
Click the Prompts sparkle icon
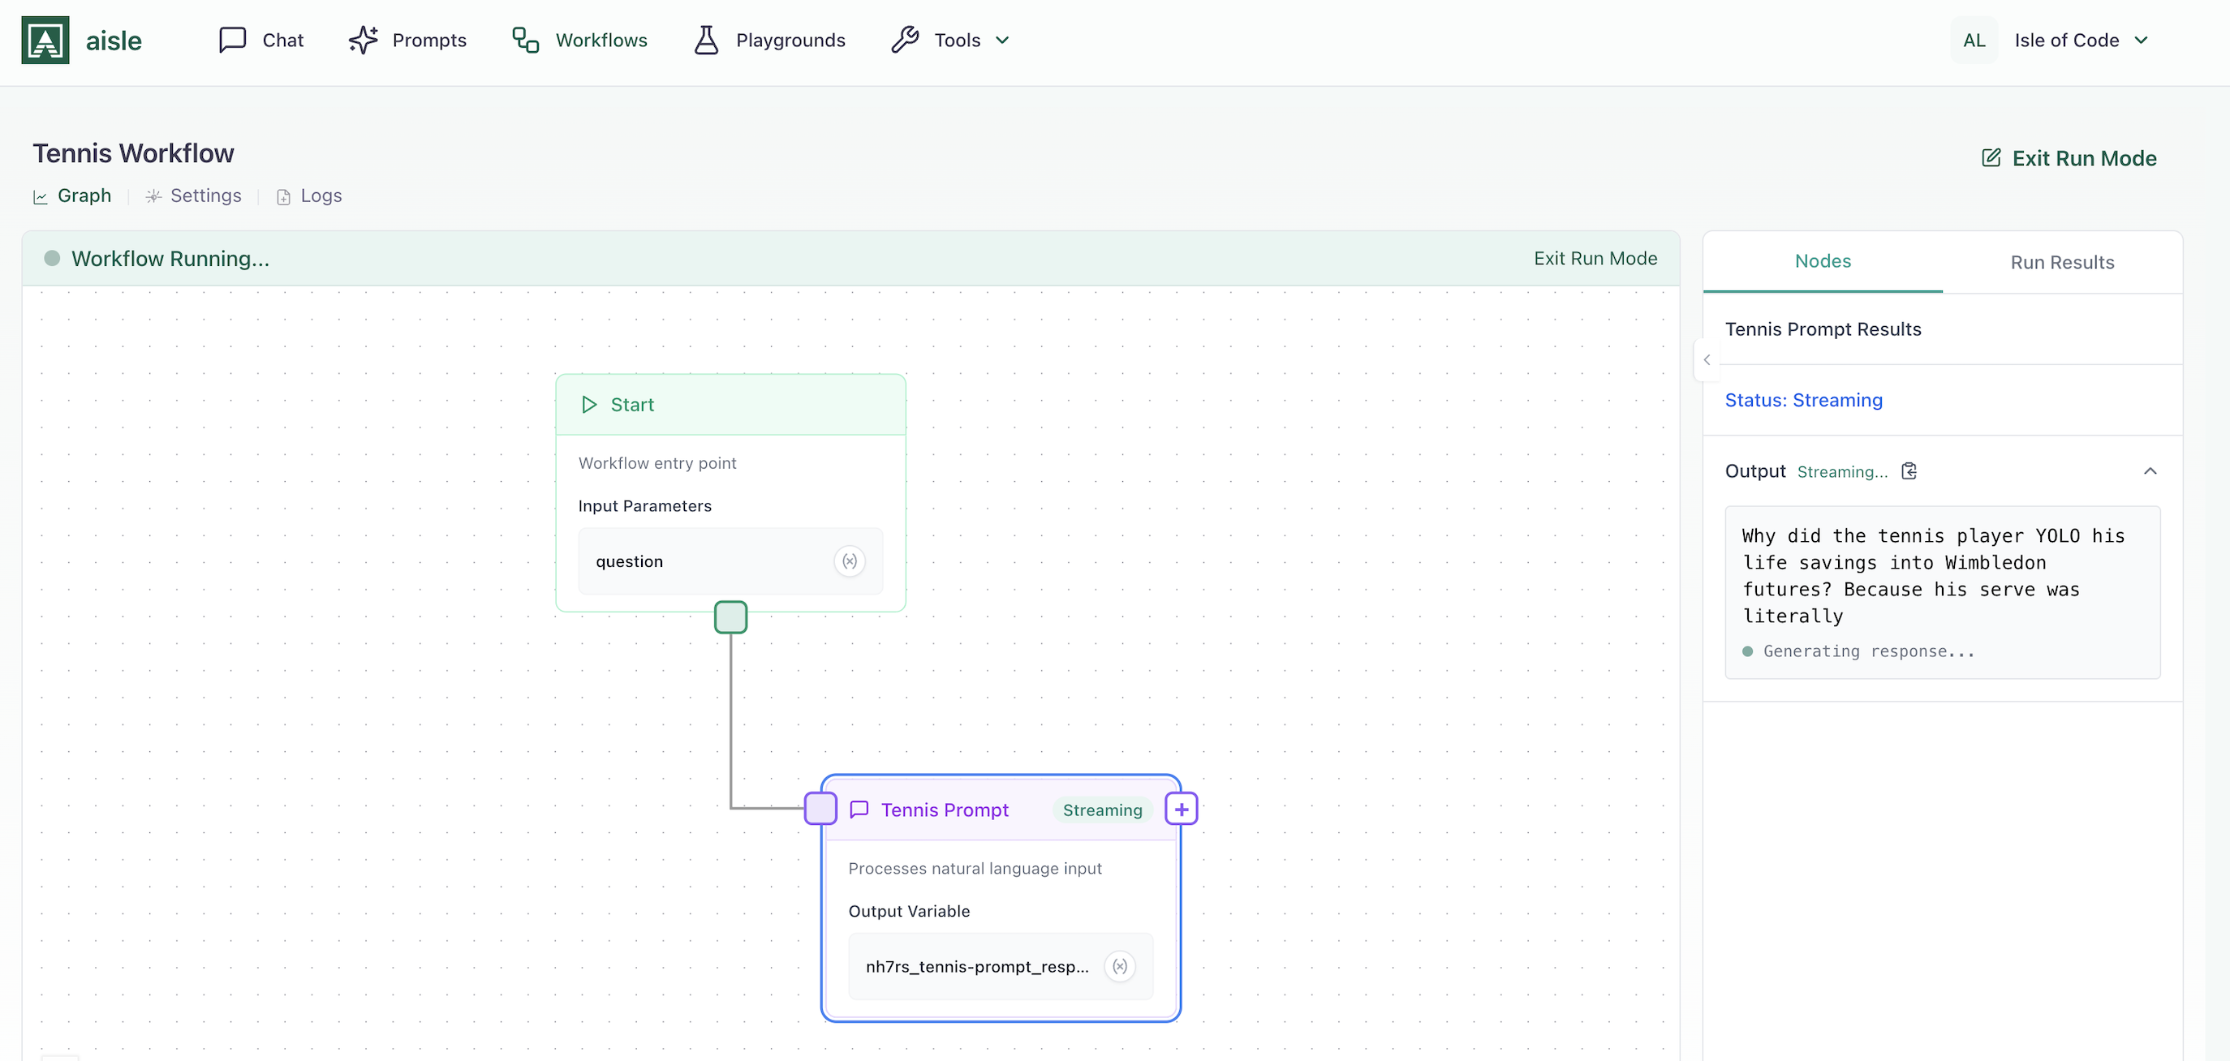click(x=364, y=39)
